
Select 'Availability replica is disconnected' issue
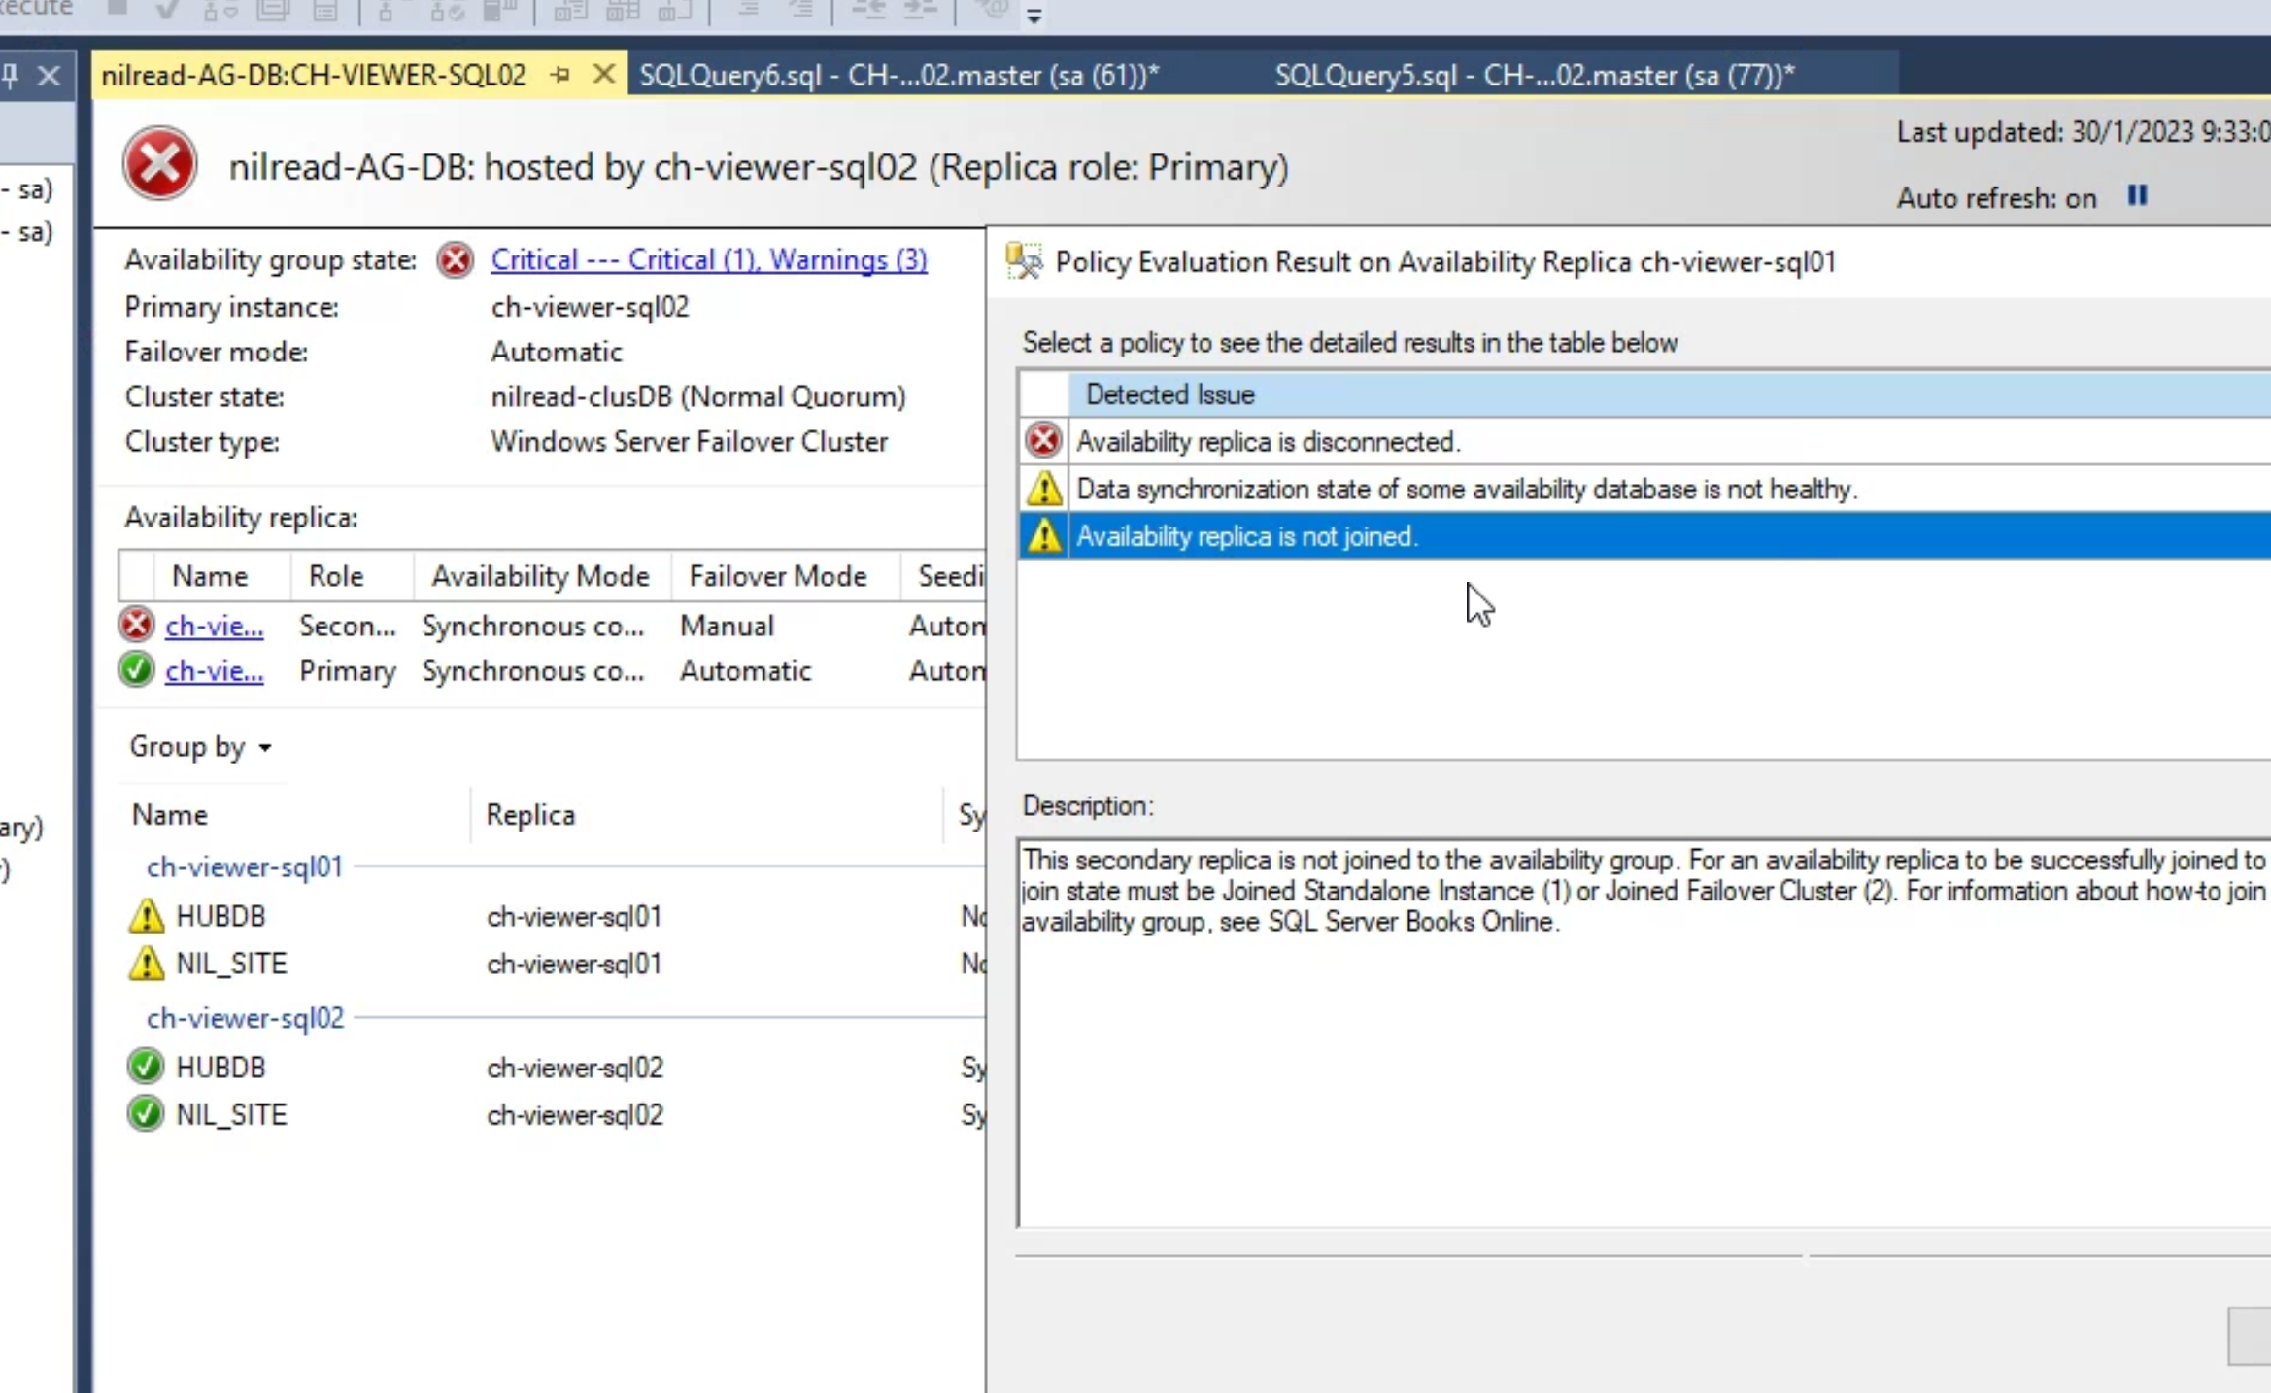point(1268,442)
